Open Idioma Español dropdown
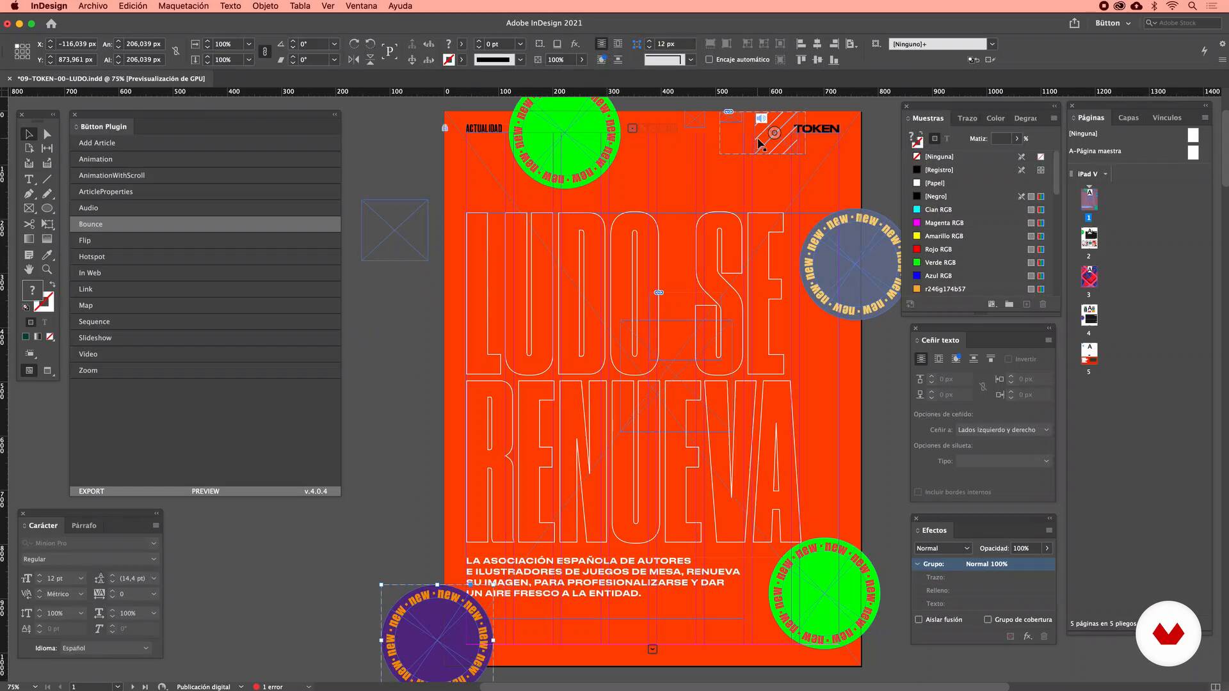The width and height of the screenshot is (1229, 691). (106, 648)
